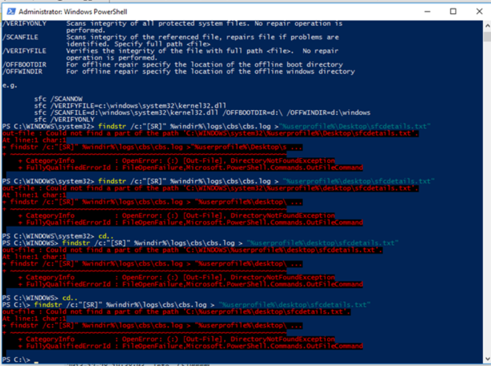
Task: Click the 'sfc /VERIFYFILE=c:\windows' example line
Action: (130, 106)
